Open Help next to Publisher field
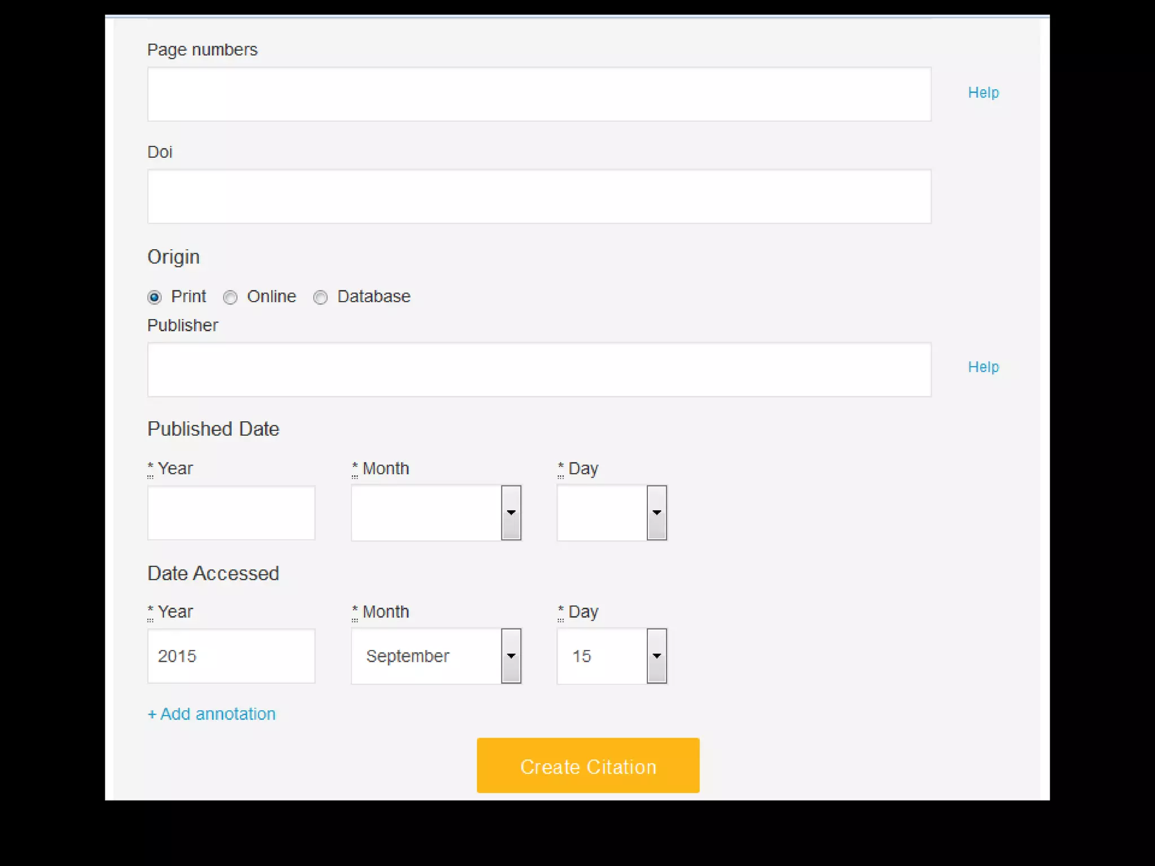This screenshot has width=1155, height=866. 983,367
